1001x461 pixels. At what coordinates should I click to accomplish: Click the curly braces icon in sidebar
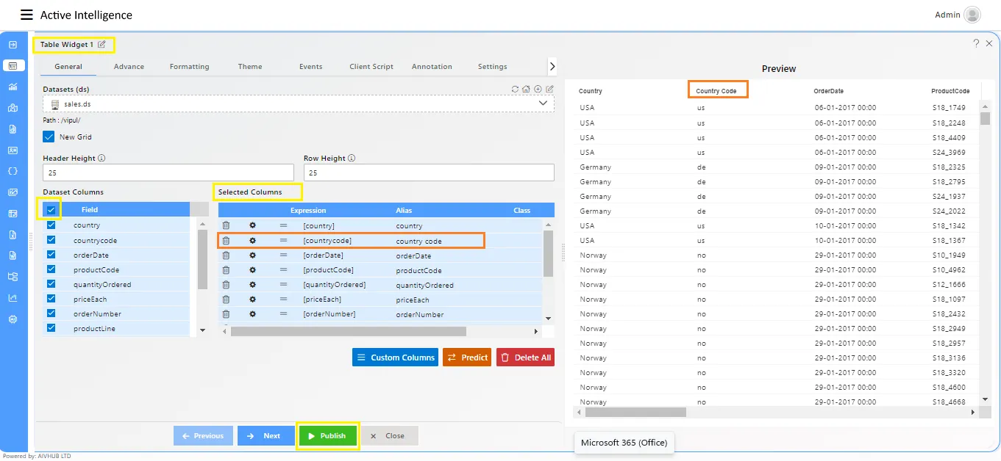coord(13,171)
